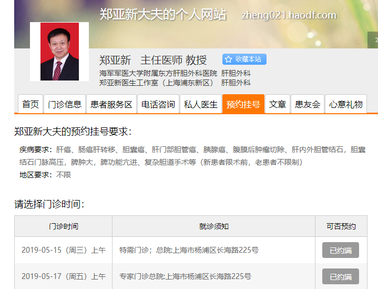Select the 2019-05-15（周三）上午 time cell

click(x=64, y=250)
